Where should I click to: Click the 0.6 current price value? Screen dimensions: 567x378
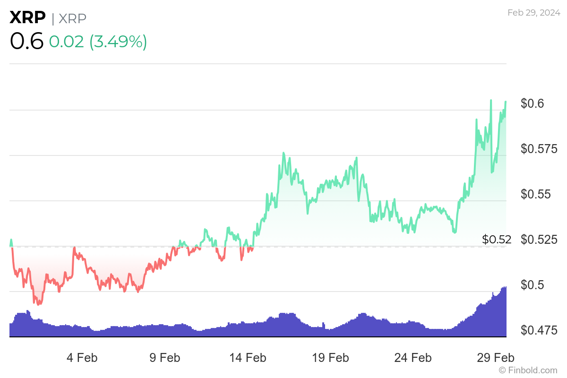pos(26,42)
